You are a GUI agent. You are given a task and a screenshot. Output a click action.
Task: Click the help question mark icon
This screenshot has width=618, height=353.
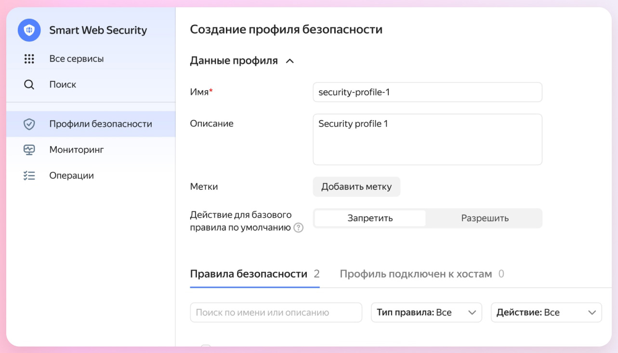(299, 228)
